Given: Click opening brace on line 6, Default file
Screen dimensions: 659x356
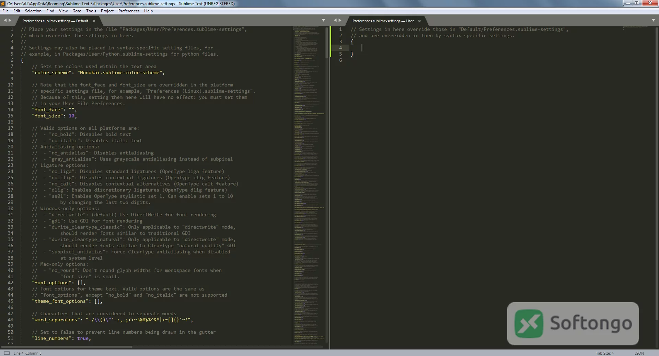Looking at the screenshot, I should [x=22, y=60].
